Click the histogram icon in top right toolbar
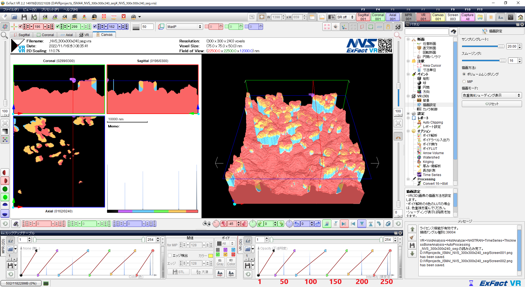 pyautogui.click(x=501, y=17)
